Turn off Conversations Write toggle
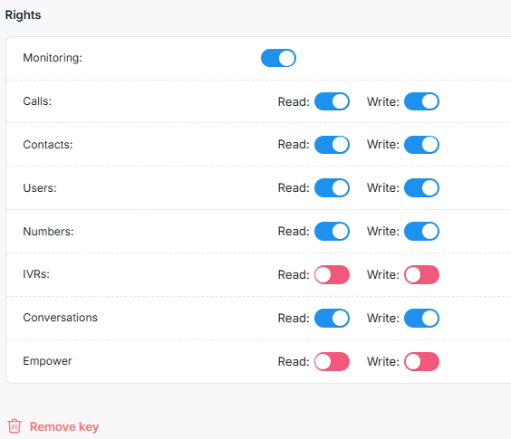The image size is (511, 439). (x=421, y=319)
